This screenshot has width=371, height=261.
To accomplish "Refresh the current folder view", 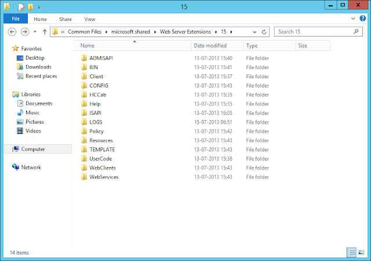I will coord(264,32).
